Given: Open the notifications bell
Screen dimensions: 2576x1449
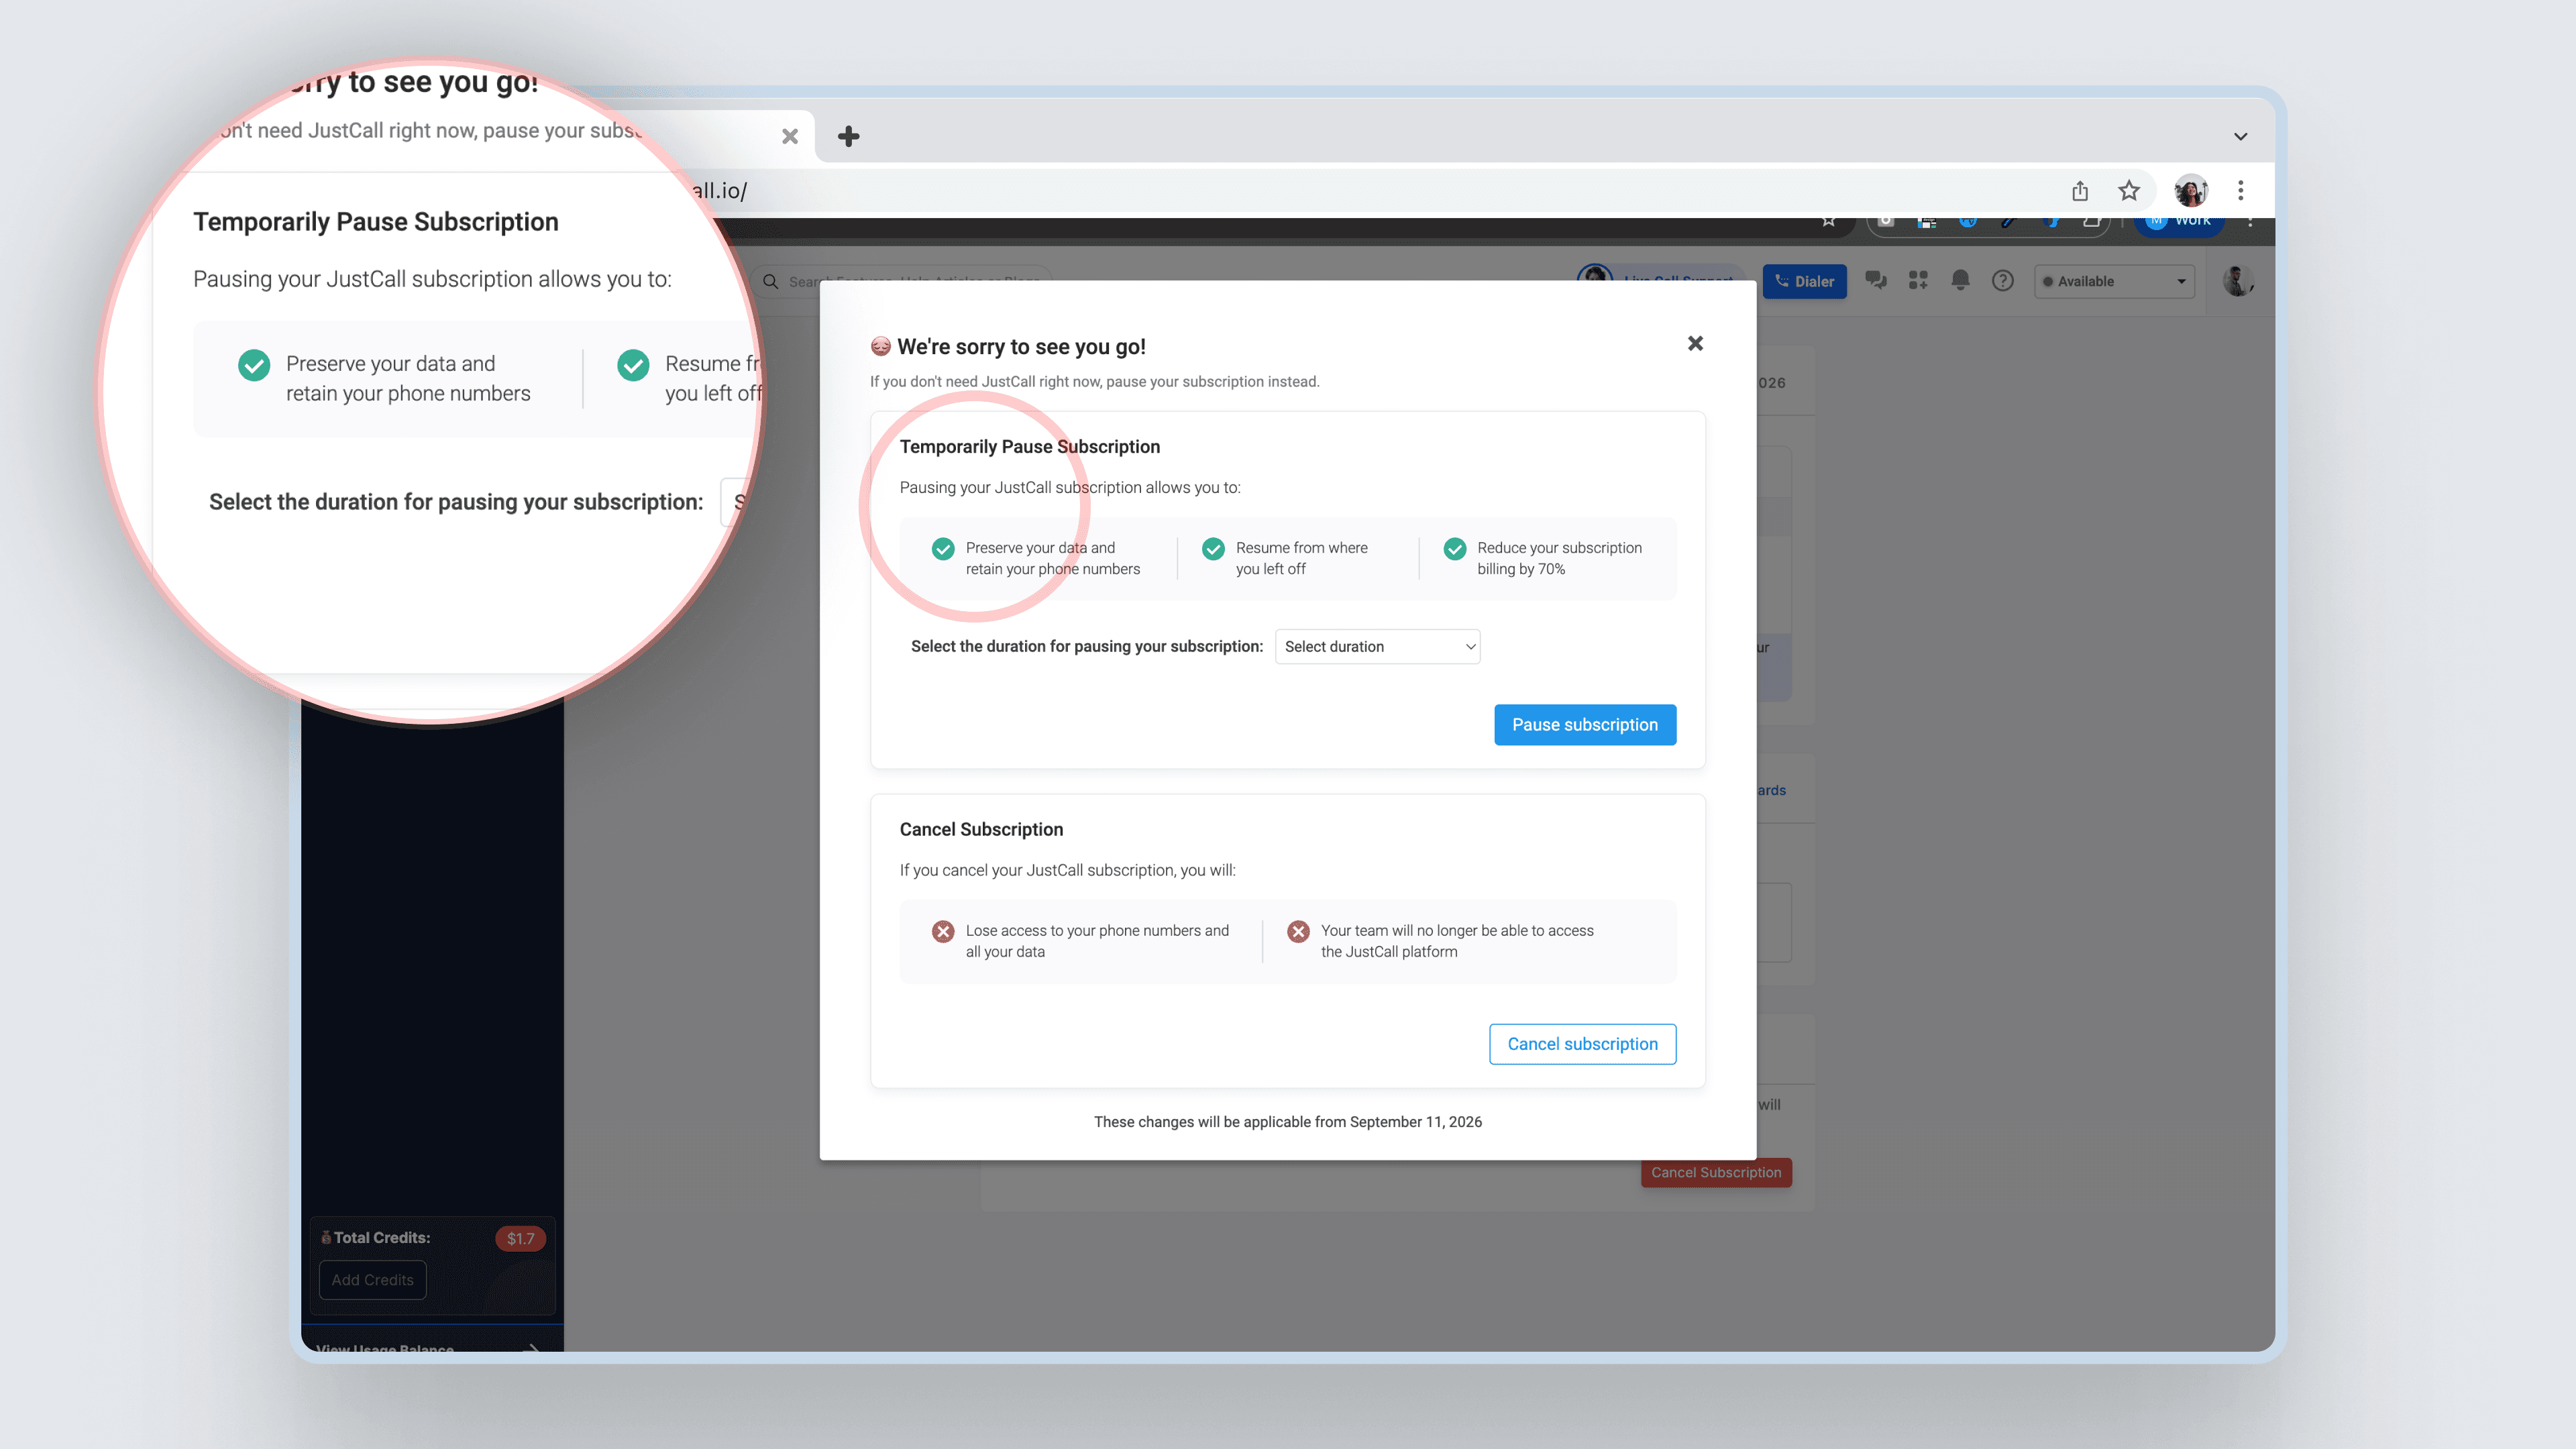Looking at the screenshot, I should pyautogui.click(x=1960, y=281).
